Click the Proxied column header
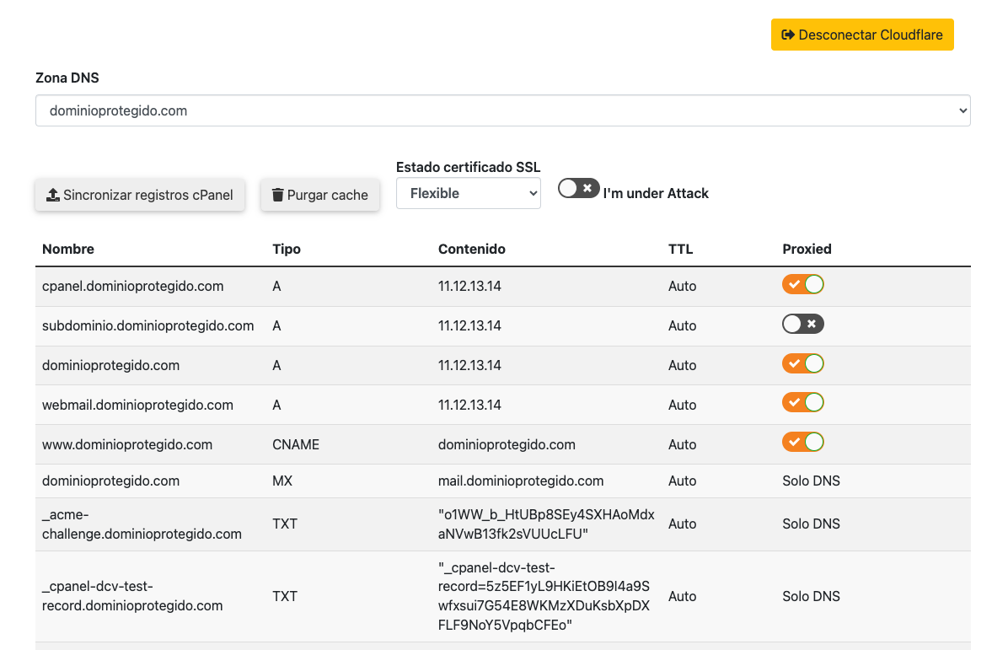 (x=807, y=249)
